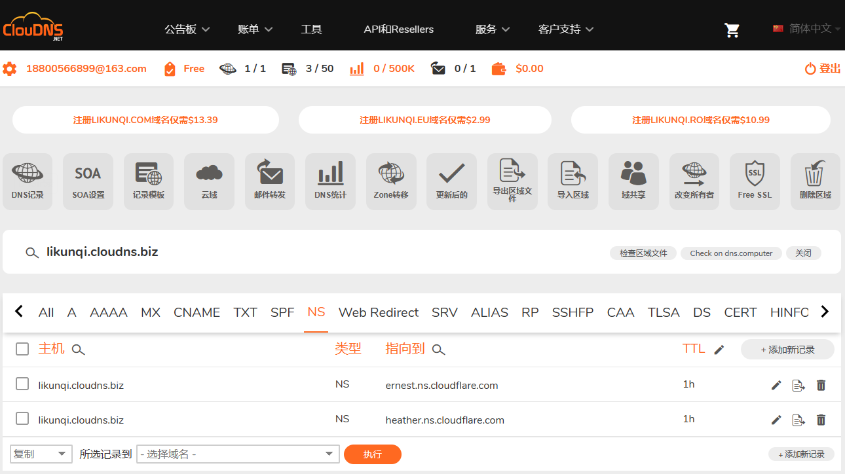Click the 邮件转发 mail forwarding icon
The height and width of the screenshot is (474, 845).
tap(270, 181)
